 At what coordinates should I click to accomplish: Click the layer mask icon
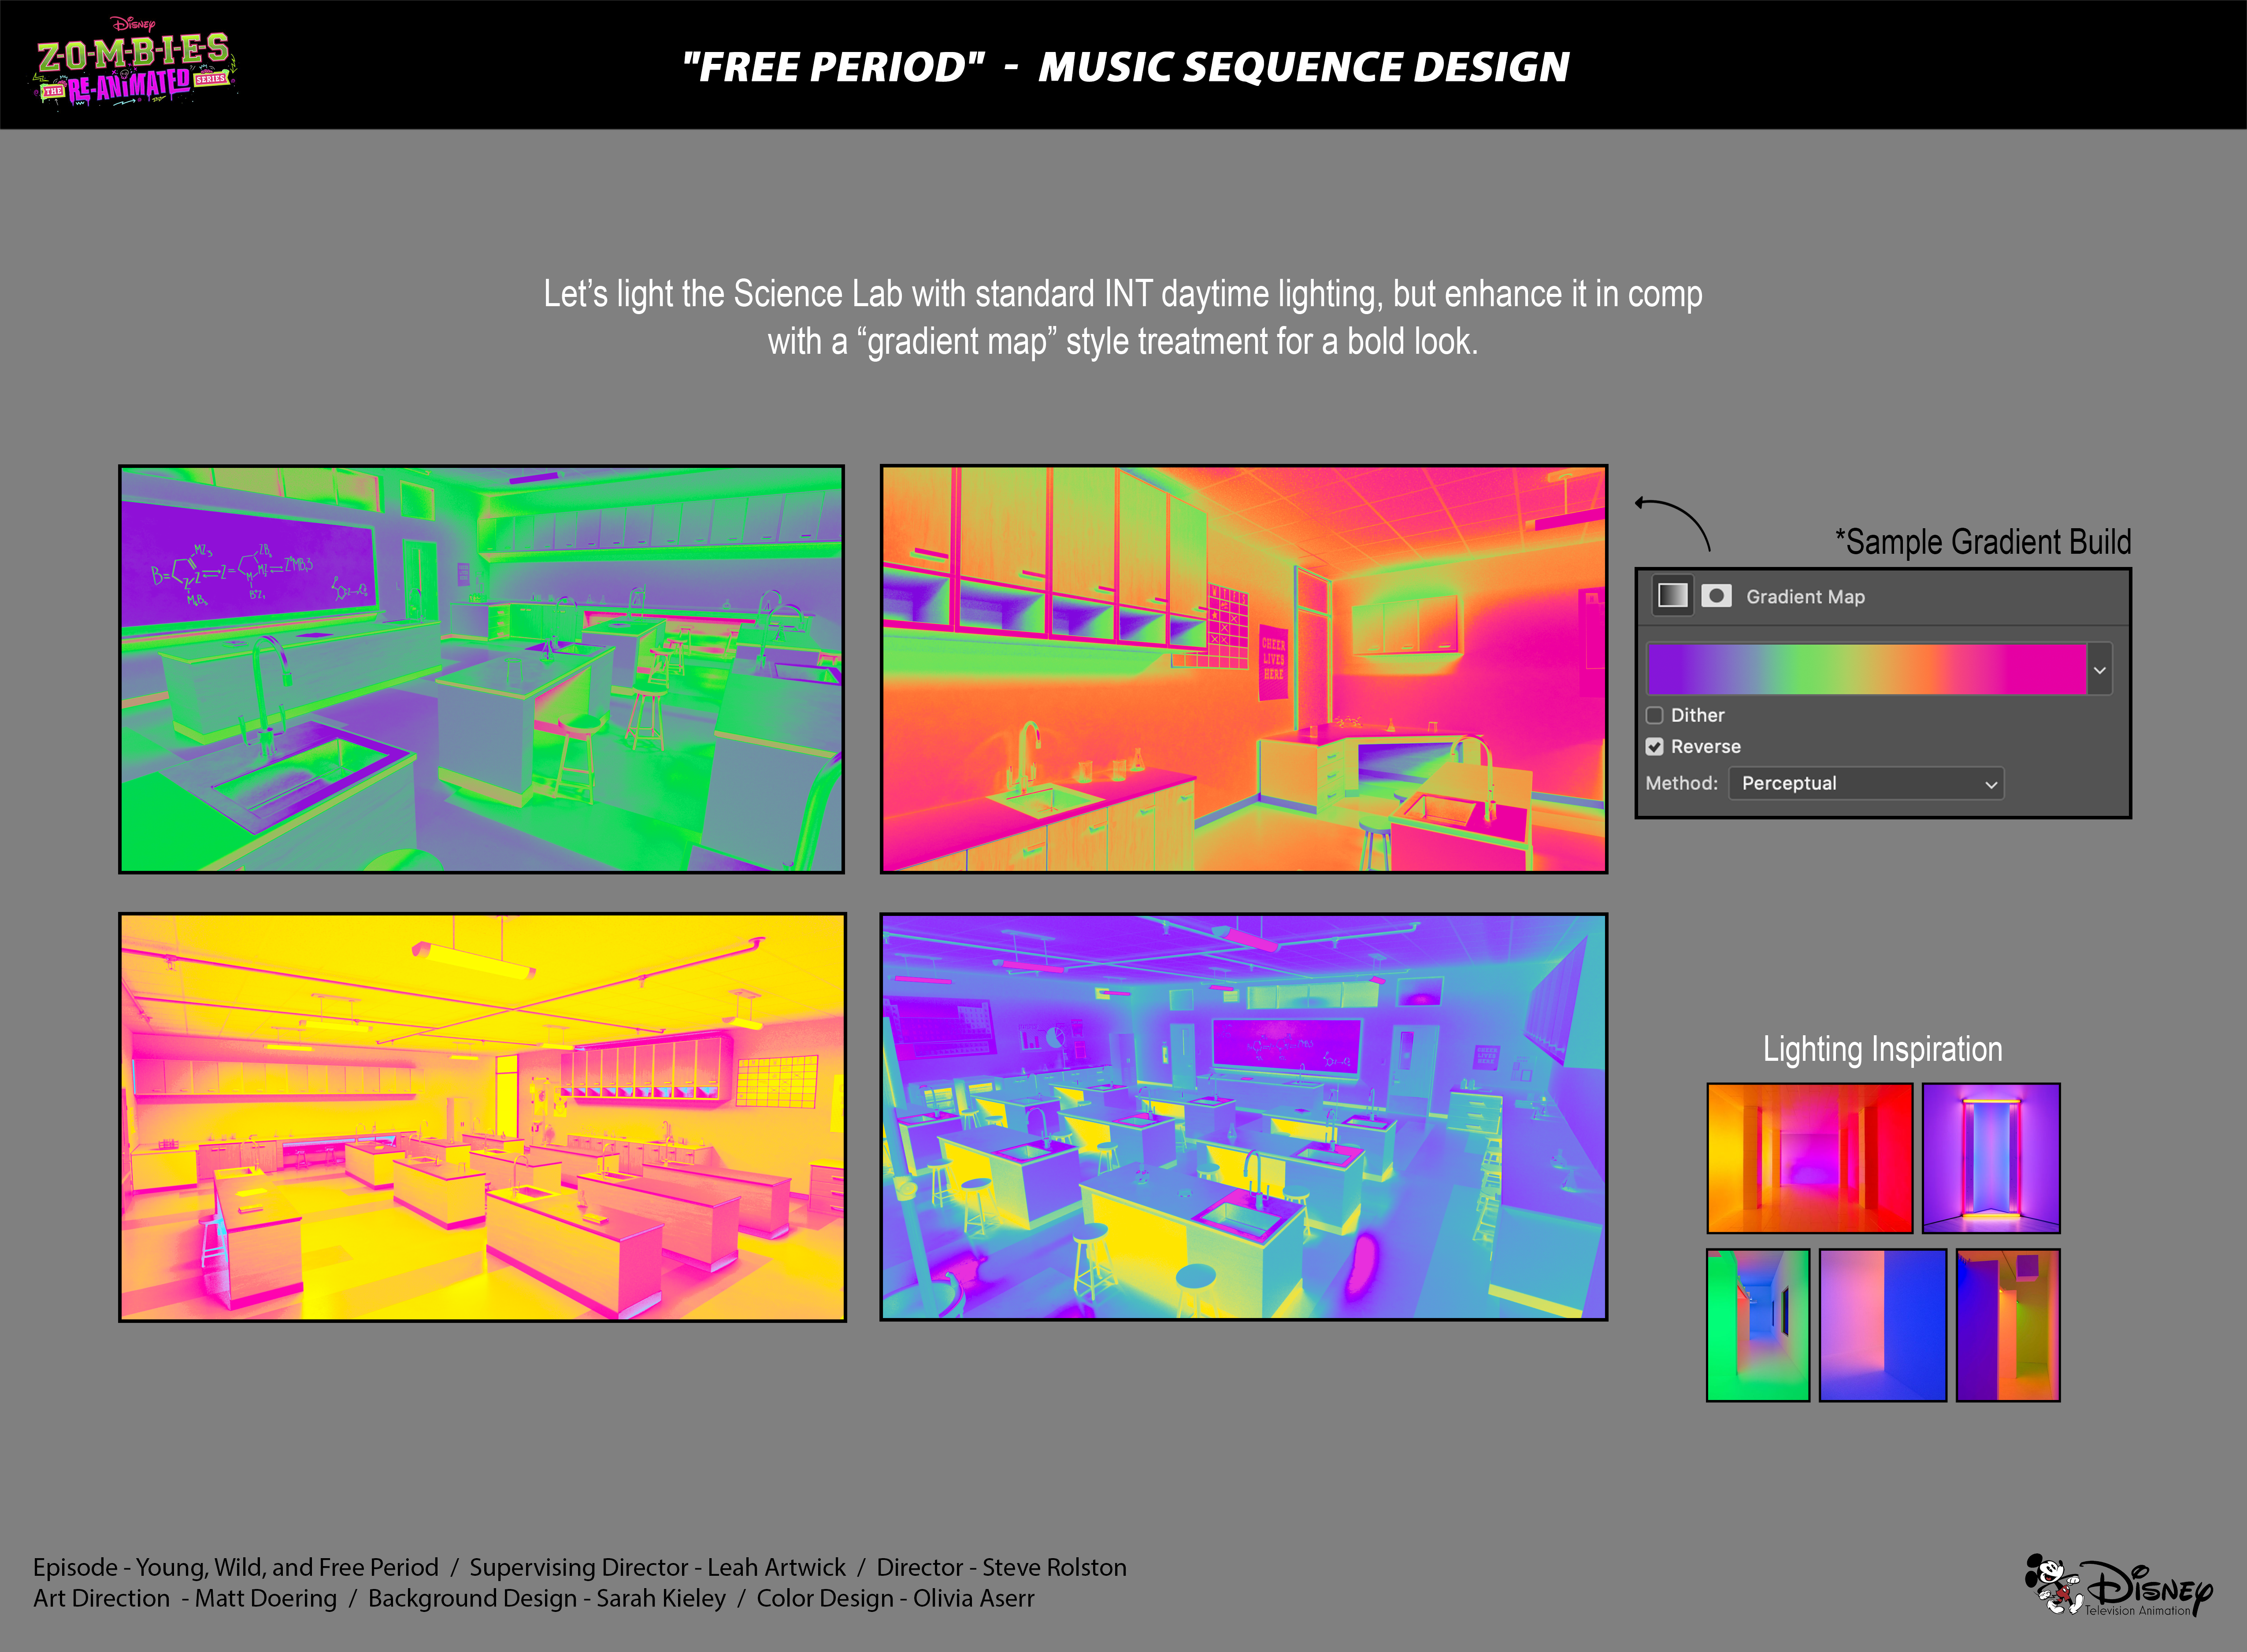[1716, 596]
